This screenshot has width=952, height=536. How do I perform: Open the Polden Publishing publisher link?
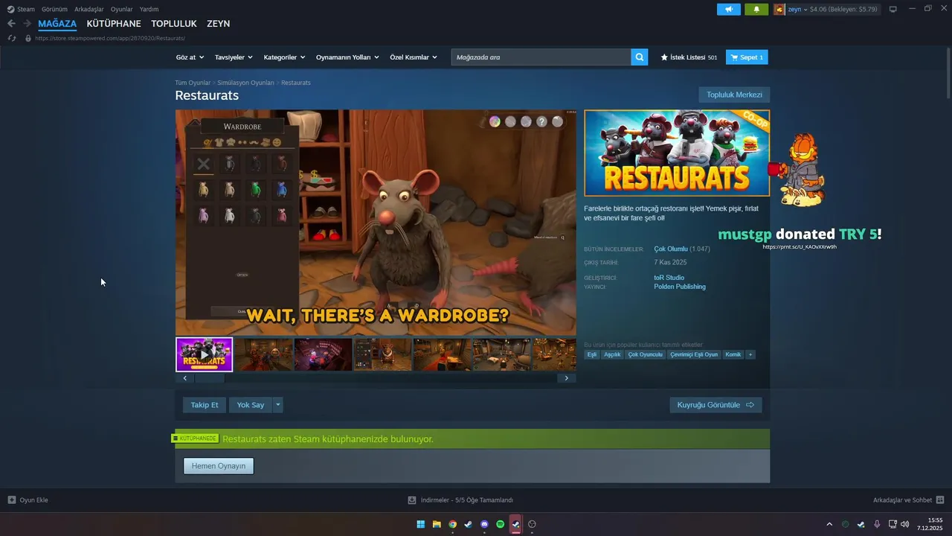point(680,287)
